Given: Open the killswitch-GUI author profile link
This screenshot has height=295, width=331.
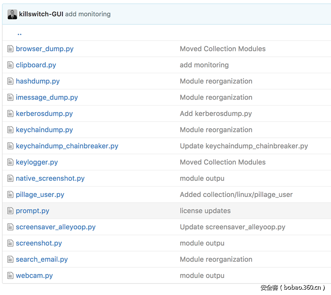Looking at the screenshot, I should tap(41, 14).
